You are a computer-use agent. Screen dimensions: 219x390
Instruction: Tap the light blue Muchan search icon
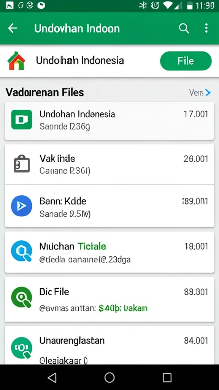click(x=22, y=251)
